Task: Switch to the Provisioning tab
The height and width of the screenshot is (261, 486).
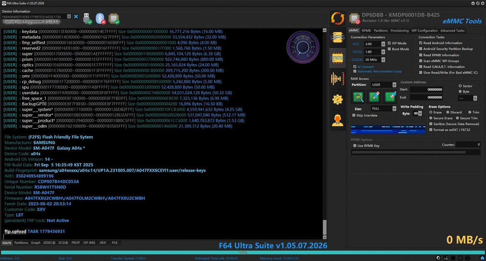Action: pyautogui.click(x=399, y=31)
